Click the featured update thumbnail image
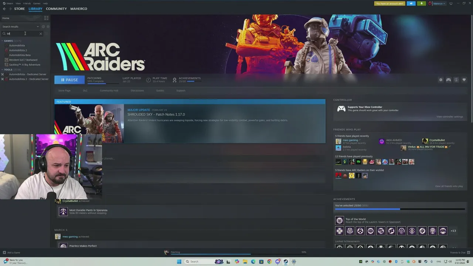 point(89,123)
